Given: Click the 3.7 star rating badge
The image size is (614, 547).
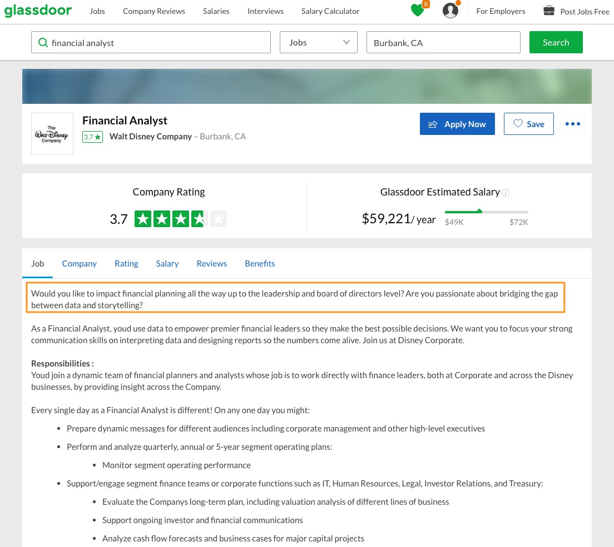Looking at the screenshot, I should pos(92,137).
